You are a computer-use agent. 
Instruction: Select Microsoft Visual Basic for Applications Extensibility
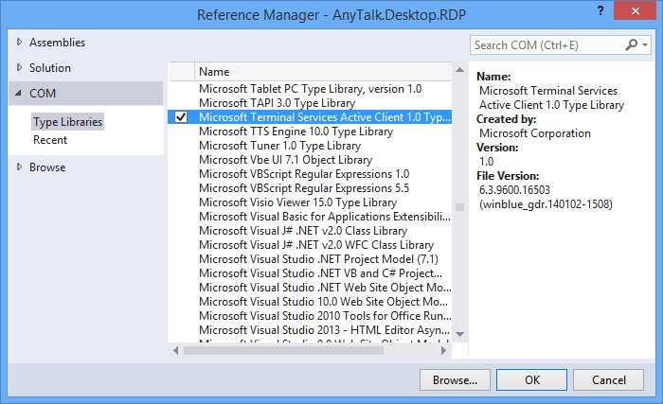coord(310,216)
